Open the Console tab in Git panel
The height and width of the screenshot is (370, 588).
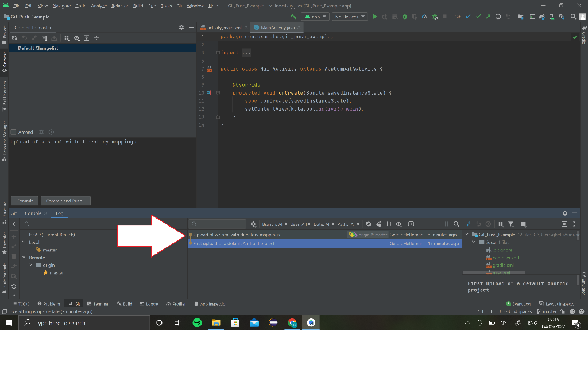(34, 213)
